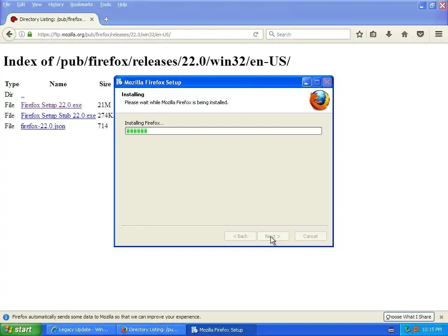Click the 10:15 PM clock
The height and width of the screenshot is (336, 448).
pyautogui.click(x=432, y=330)
